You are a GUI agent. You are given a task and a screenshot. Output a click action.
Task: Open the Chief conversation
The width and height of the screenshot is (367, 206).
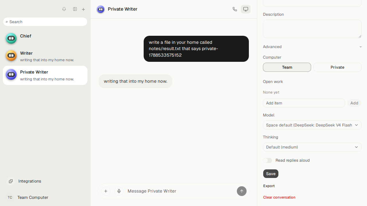tap(45, 38)
